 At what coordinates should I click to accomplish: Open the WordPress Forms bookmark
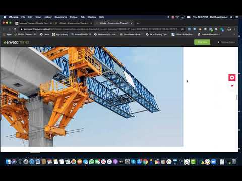click(132, 34)
